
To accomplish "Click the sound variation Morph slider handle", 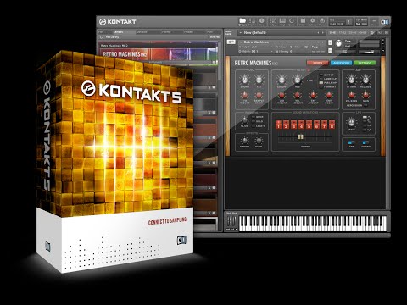I will click(300, 137).
